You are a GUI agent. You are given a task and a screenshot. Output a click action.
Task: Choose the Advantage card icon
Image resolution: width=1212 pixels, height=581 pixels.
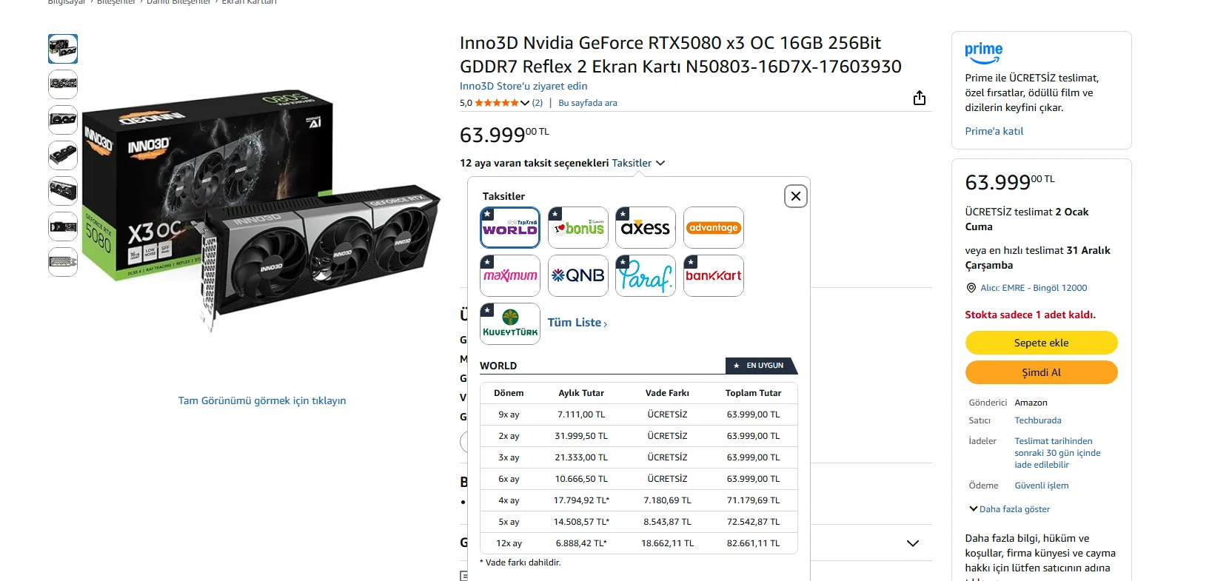(x=714, y=227)
